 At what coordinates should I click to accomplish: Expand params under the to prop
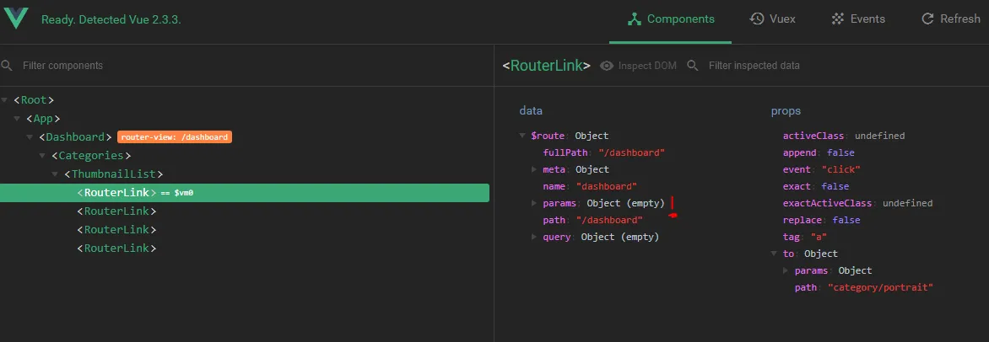(786, 270)
